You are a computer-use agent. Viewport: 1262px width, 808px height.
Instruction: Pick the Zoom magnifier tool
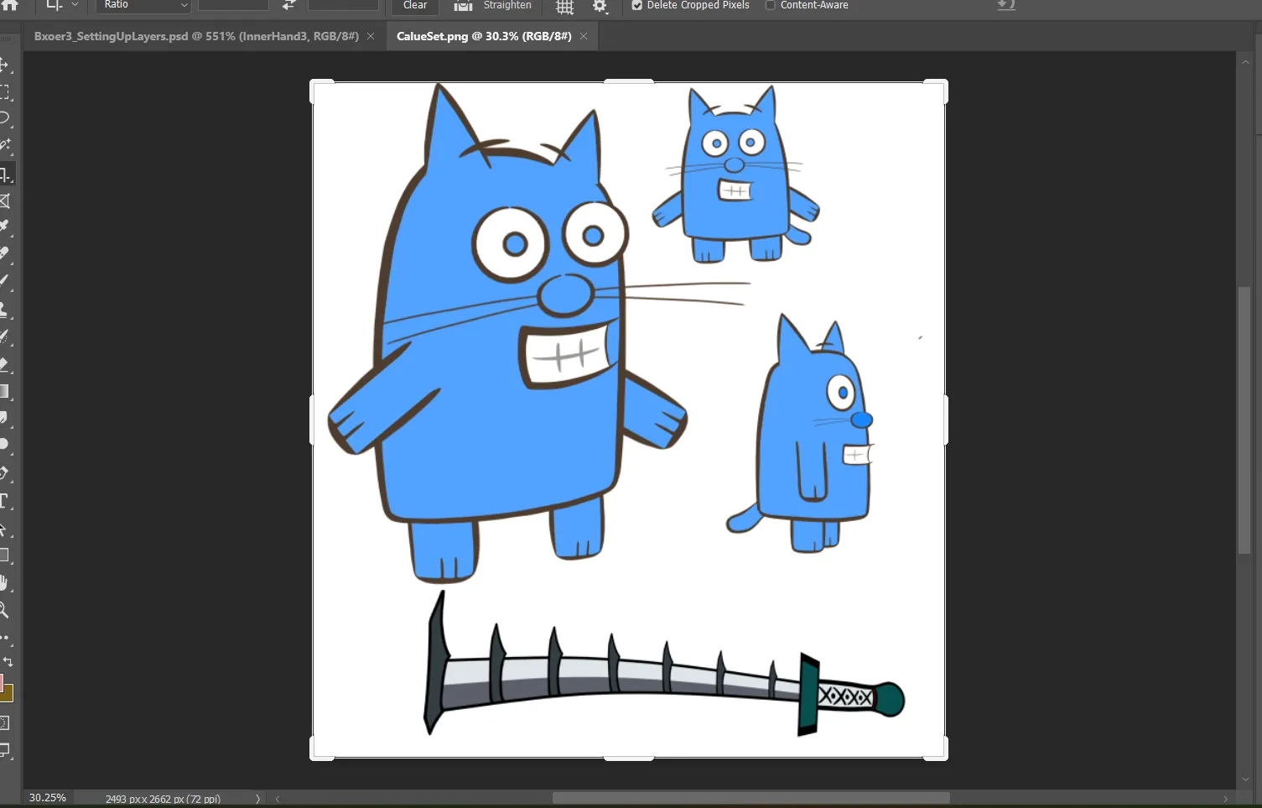pos(4,610)
